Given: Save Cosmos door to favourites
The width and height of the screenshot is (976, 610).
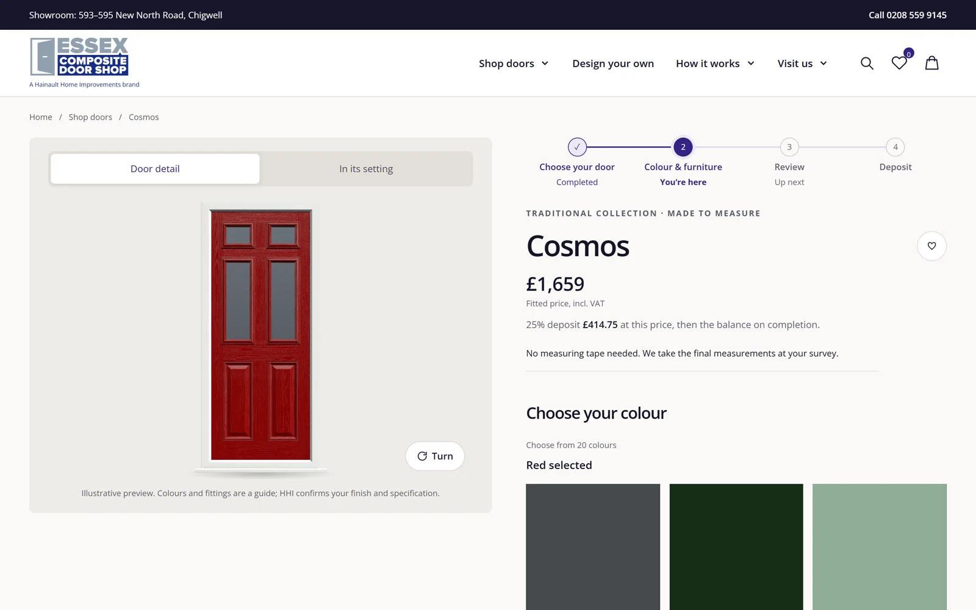Looking at the screenshot, I should tap(931, 246).
